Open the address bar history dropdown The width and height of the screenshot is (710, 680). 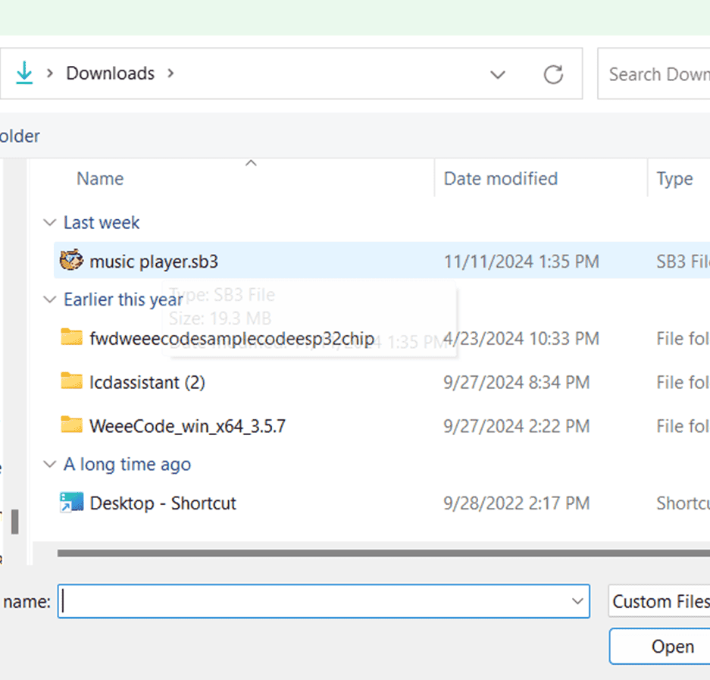click(x=498, y=74)
